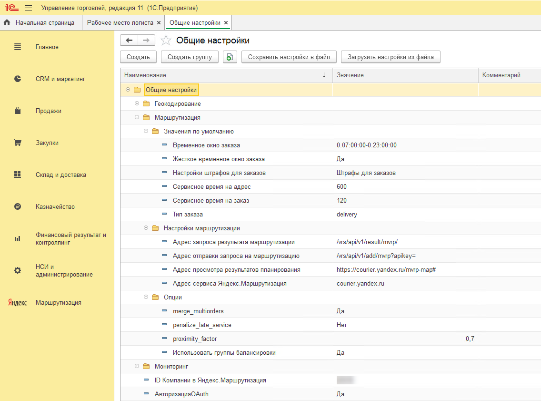Select the proximity_factor setting row
Image resolution: width=541 pixels, height=401 pixels.
pyautogui.click(x=195, y=339)
